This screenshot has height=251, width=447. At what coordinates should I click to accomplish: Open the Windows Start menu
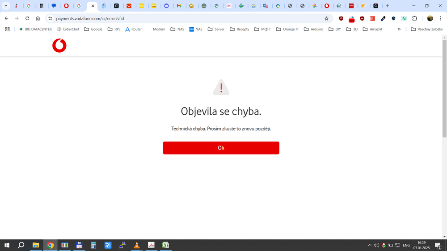pos(7,245)
